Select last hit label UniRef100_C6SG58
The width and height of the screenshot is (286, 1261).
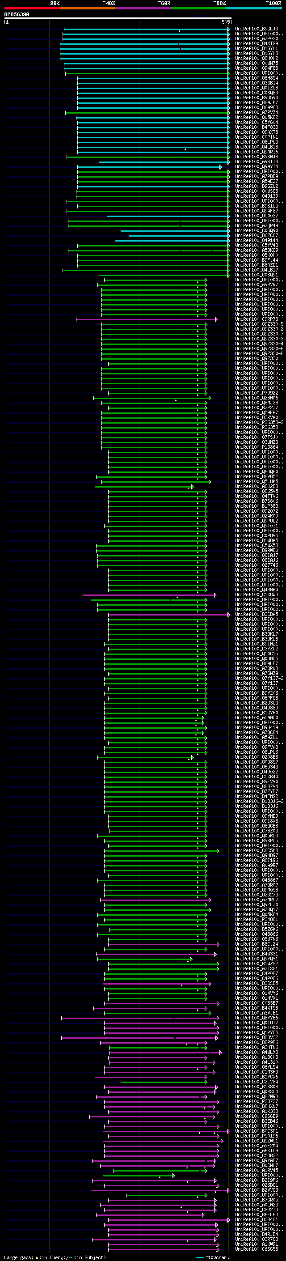tap(257, 1249)
